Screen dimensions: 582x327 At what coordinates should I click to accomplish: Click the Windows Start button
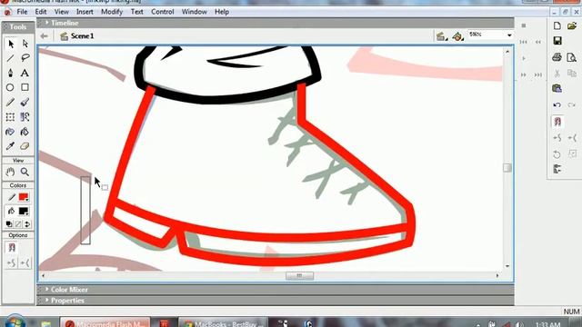click(15, 322)
